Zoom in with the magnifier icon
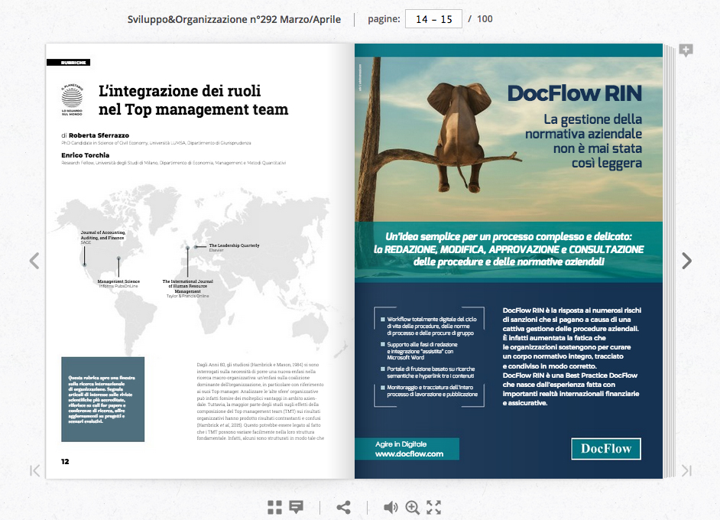720x520 pixels. click(x=412, y=507)
